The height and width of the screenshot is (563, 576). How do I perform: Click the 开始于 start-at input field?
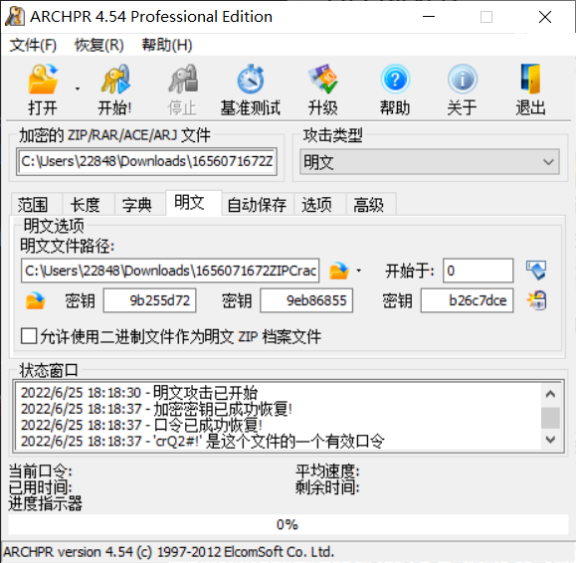click(478, 271)
